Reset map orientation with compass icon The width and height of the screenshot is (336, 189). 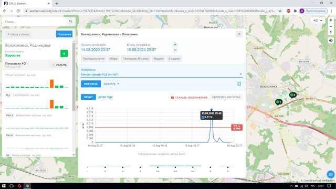pyautogui.click(x=331, y=32)
